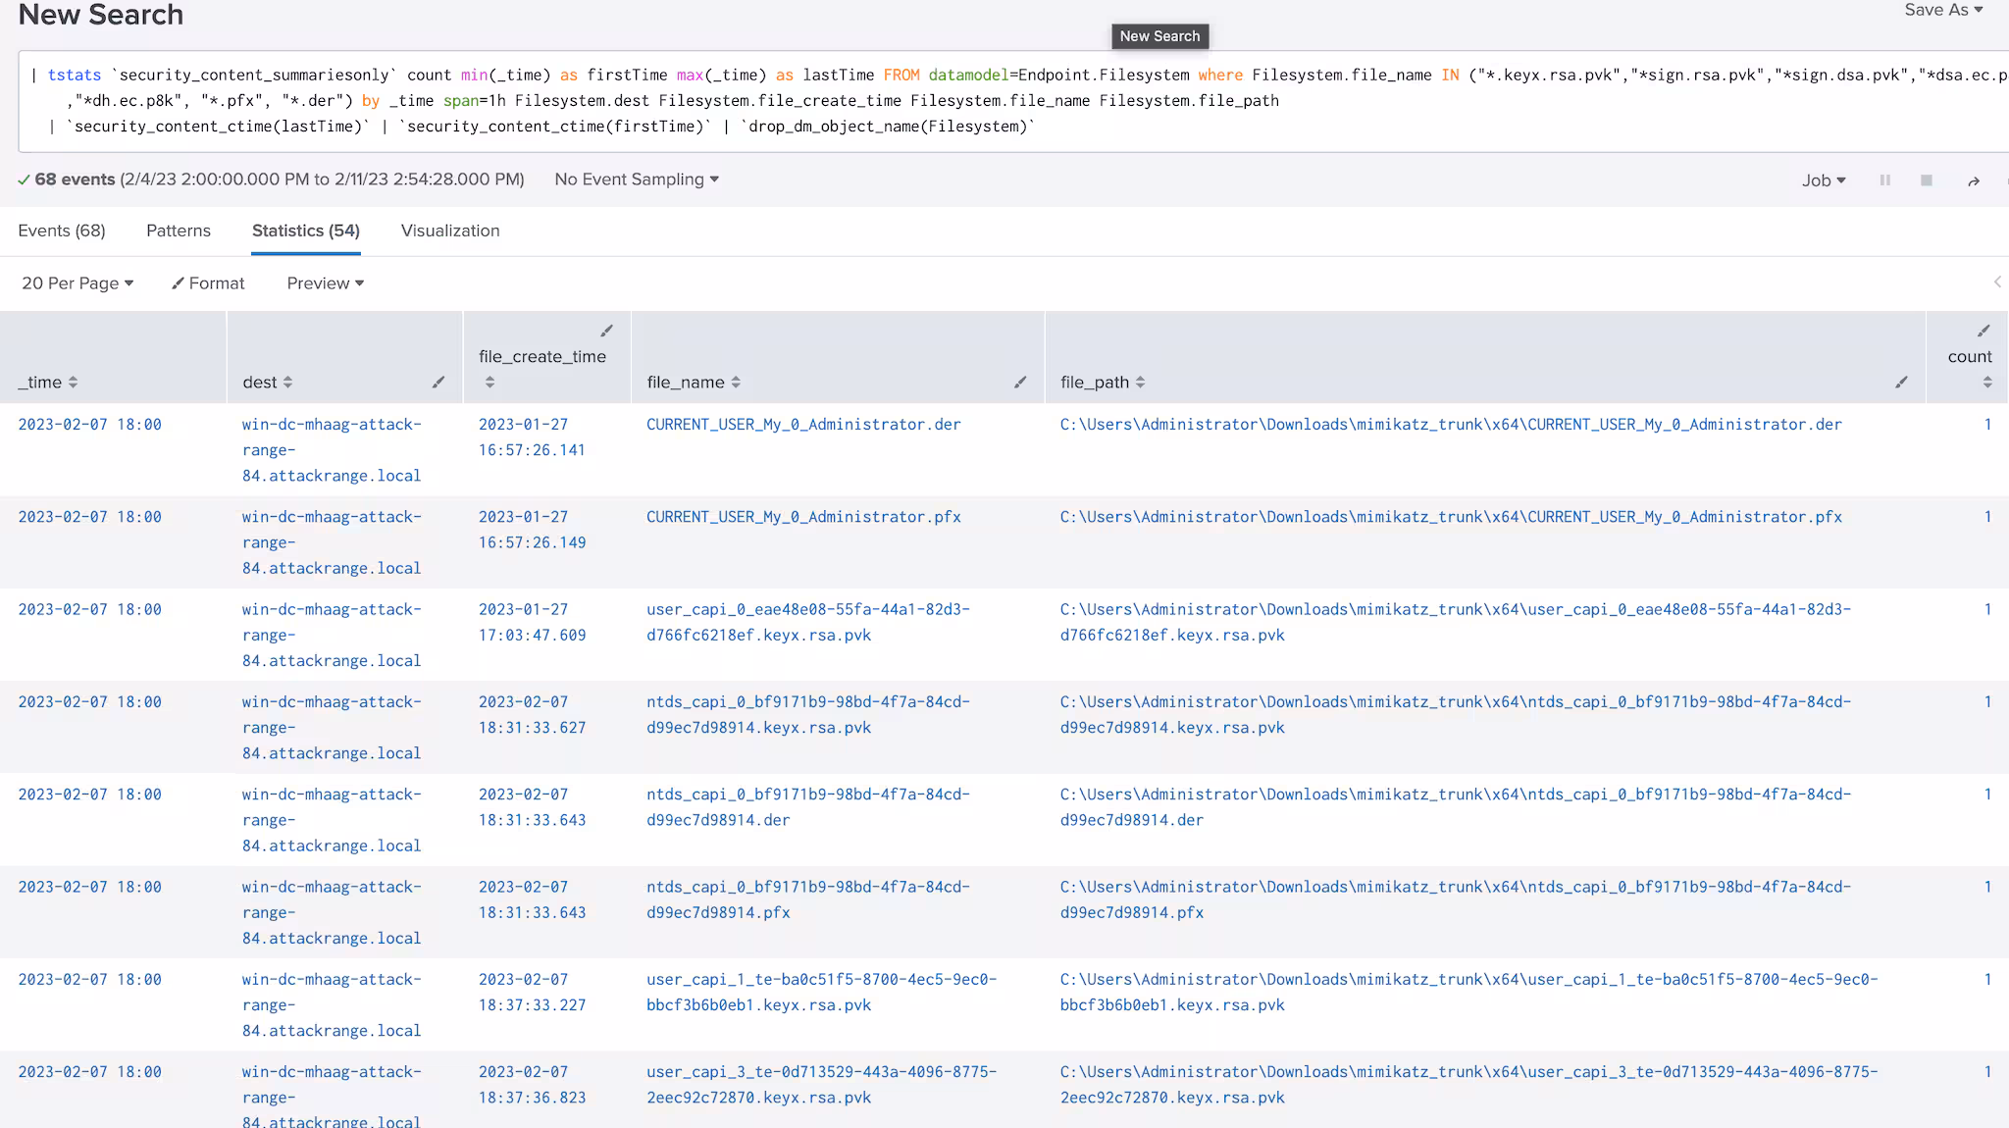2009x1128 pixels.
Task: Switch to the Events (68) tab
Action: click(62, 231)
